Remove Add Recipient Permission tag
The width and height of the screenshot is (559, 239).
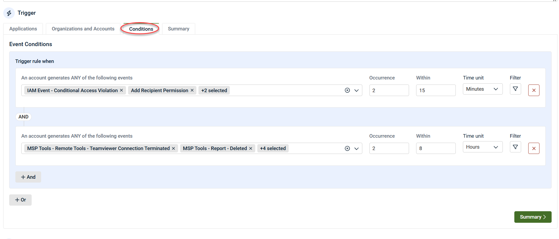(192, 90)
